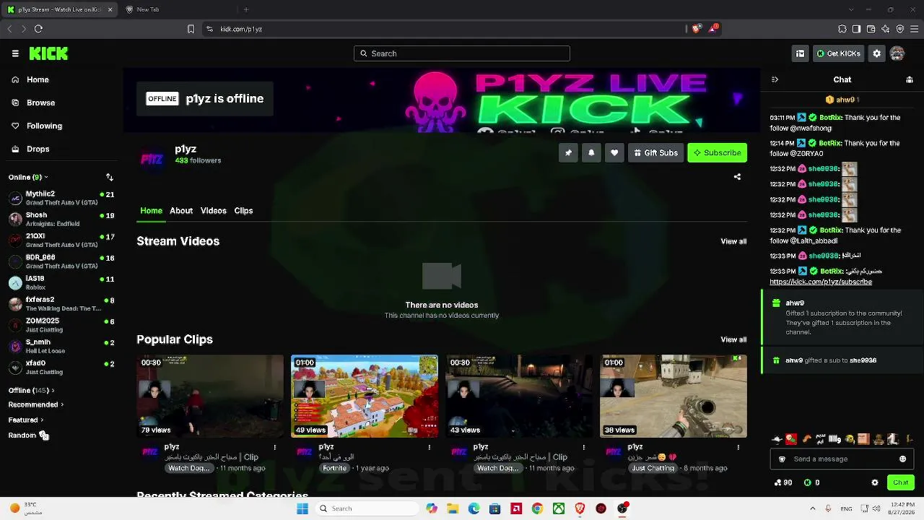924x520 pixels.
Task: Click the Get KICKs button
Action: click(x=838, y=53)
